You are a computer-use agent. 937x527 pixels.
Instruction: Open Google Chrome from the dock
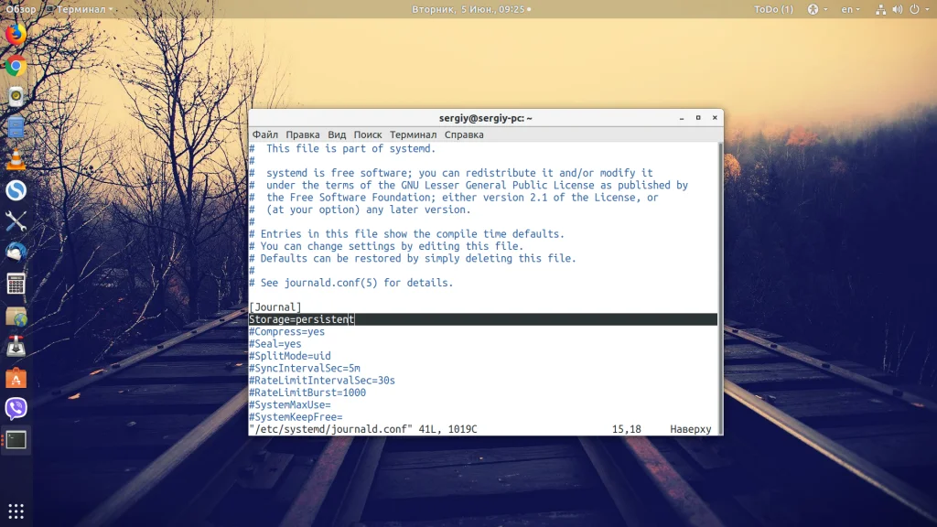(16, 66)
